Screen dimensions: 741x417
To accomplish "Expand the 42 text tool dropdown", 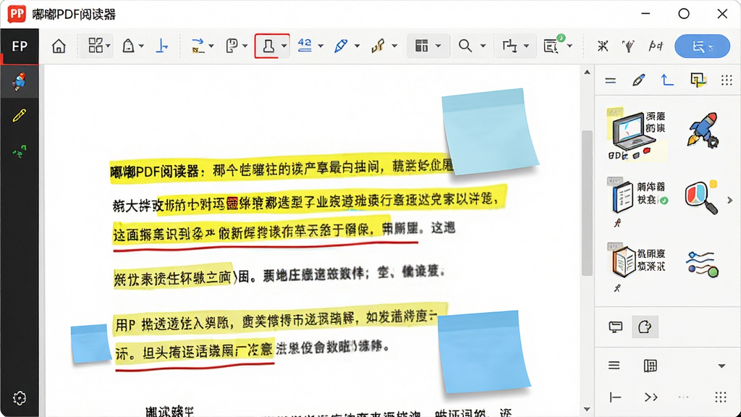I will click(321, 46).
